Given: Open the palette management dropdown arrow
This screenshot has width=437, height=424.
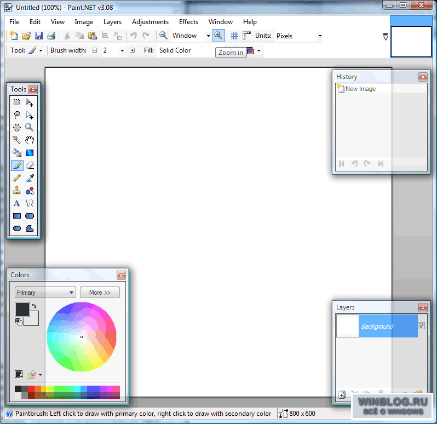Looking at the screenshot, I should click(41, 375).
